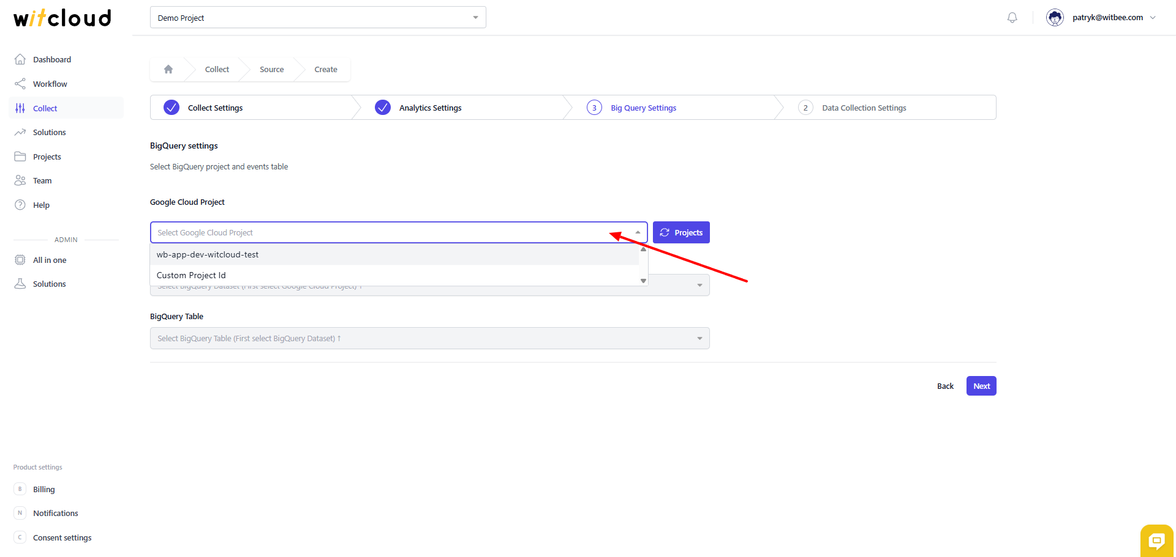Click the user avatar picture
Screen dimensions: 1176x557
1055,18
